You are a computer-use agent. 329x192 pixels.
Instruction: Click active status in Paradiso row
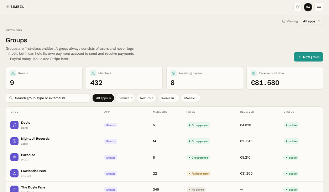pyautogui.click(x=291, y=158)
